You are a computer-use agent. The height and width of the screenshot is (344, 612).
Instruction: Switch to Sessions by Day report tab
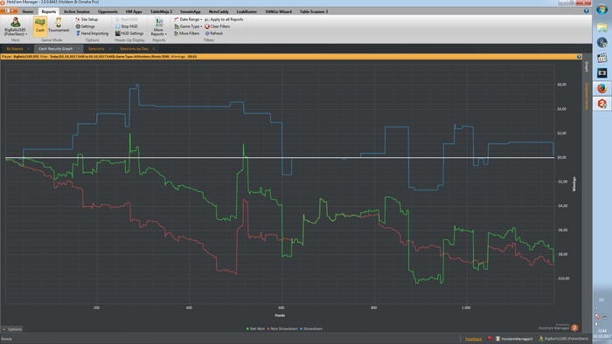(134, 49)
